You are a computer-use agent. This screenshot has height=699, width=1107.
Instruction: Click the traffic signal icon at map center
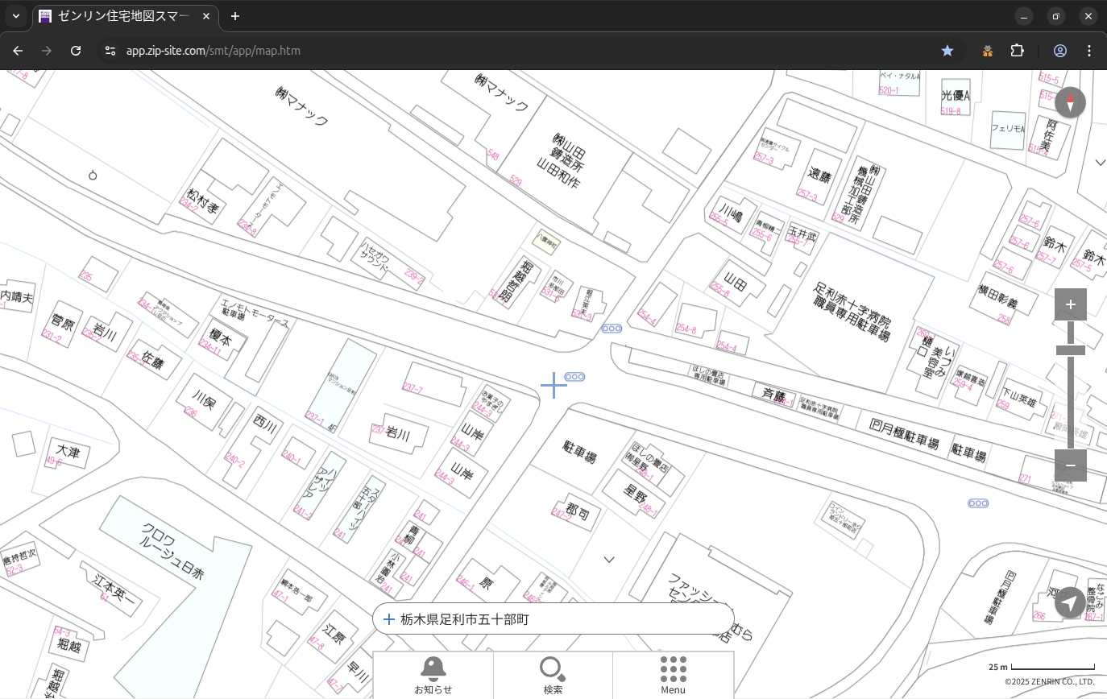(x=574, y=377)
